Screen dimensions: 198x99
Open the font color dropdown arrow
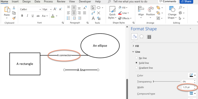(x=56, y=16)
